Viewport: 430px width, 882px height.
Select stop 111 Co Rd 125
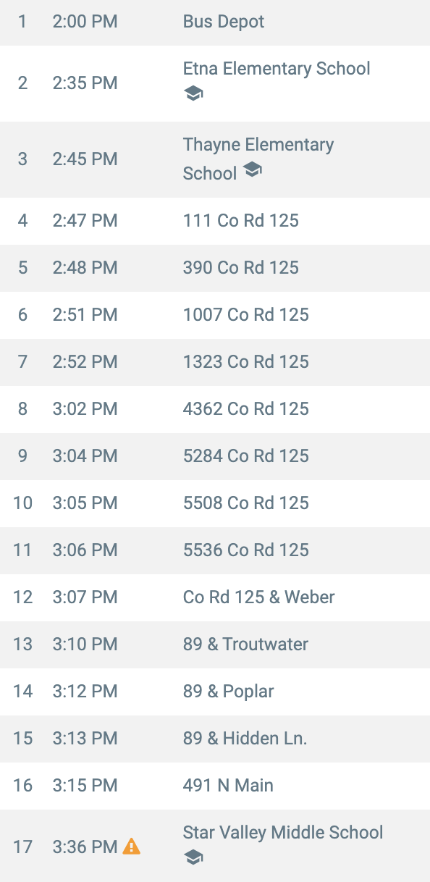click(x=215, y=220)
